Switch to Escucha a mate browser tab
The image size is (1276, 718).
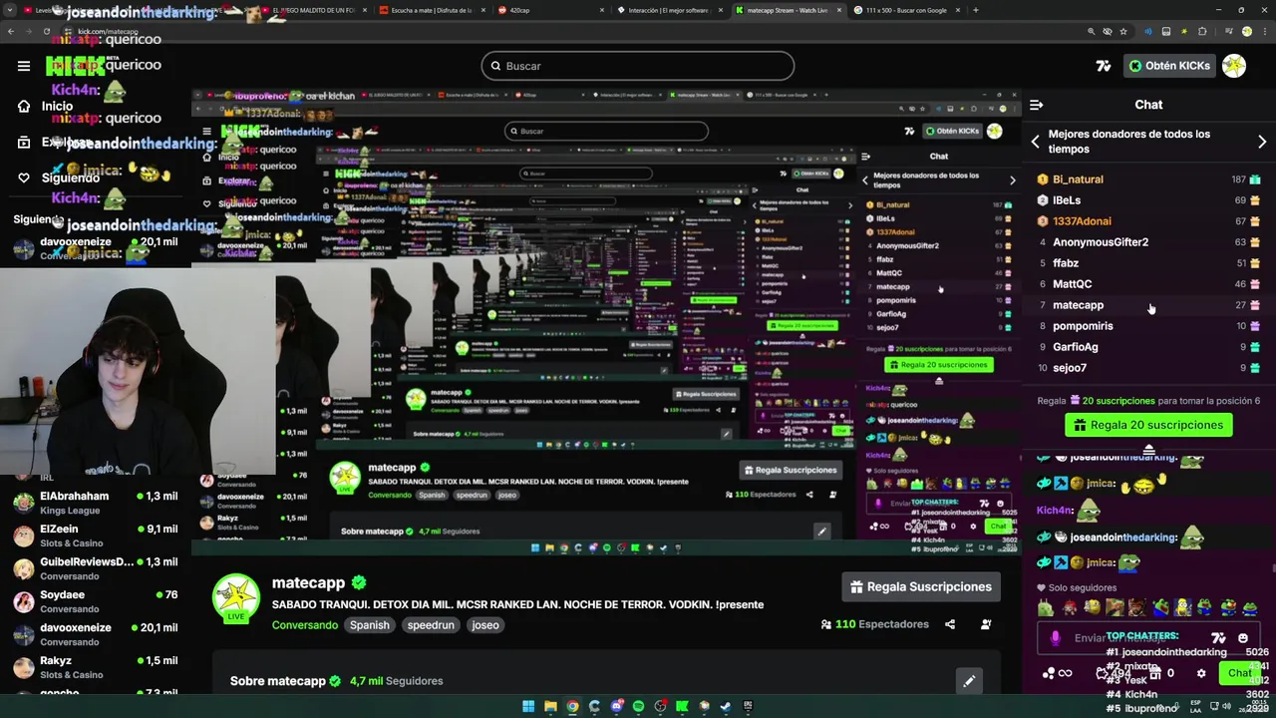coord(431,10)
